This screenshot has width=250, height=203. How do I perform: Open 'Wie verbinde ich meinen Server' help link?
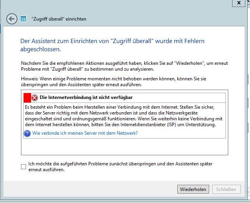tap(85, 133)
